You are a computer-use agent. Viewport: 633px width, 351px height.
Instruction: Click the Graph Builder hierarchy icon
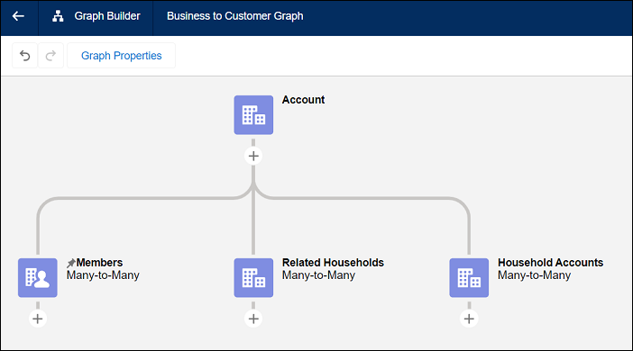click(58, 16)
